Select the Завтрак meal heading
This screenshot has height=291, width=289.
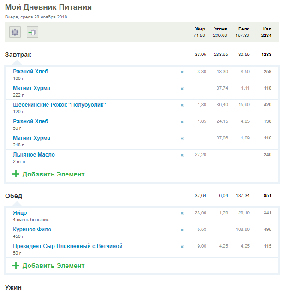18,55
